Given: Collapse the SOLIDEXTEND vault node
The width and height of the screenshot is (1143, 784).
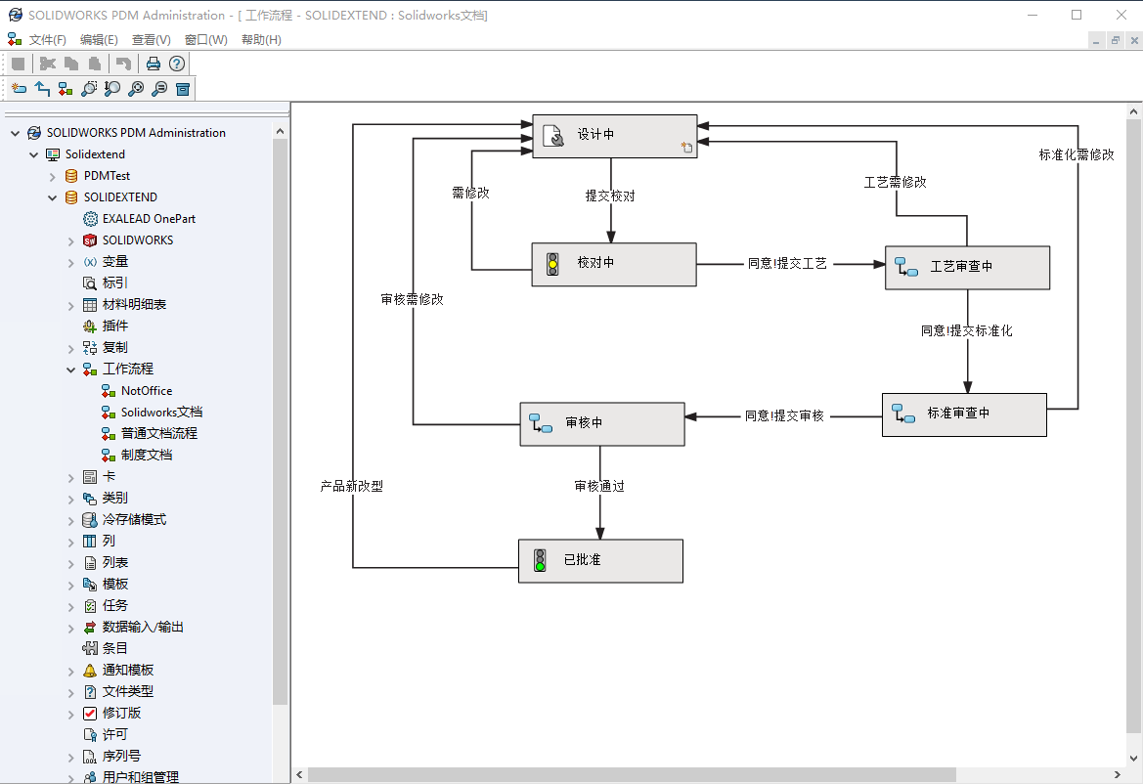Looking at the screenshot, I should [x=50, y=196].
